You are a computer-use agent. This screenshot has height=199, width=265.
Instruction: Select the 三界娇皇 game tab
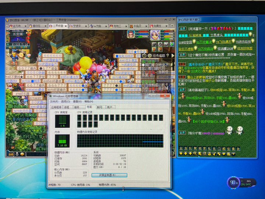tap(58, 26)
